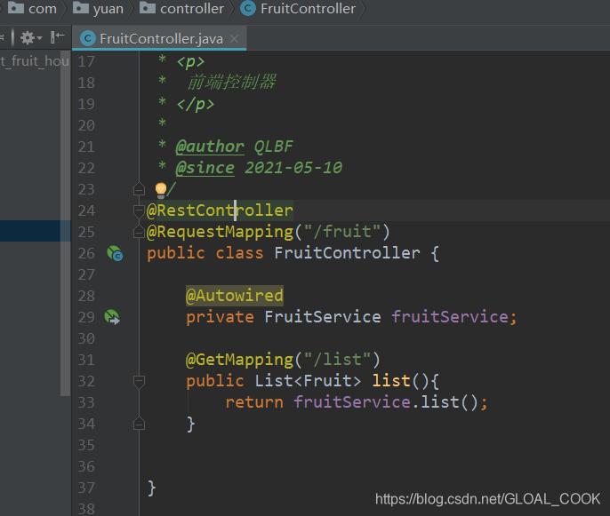
Task: Click the List<Fruit> return type
Action: [x=308, y=381]
